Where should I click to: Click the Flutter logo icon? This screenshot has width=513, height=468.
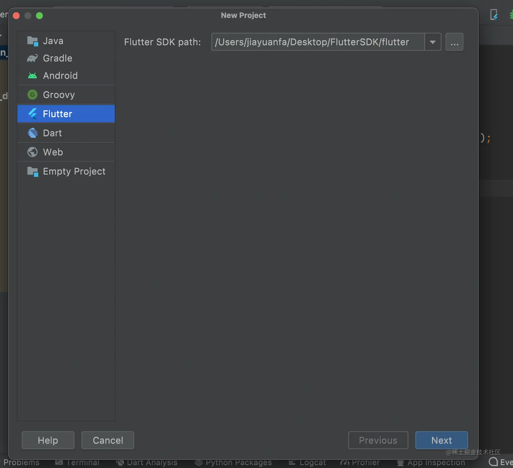[33, 114]
